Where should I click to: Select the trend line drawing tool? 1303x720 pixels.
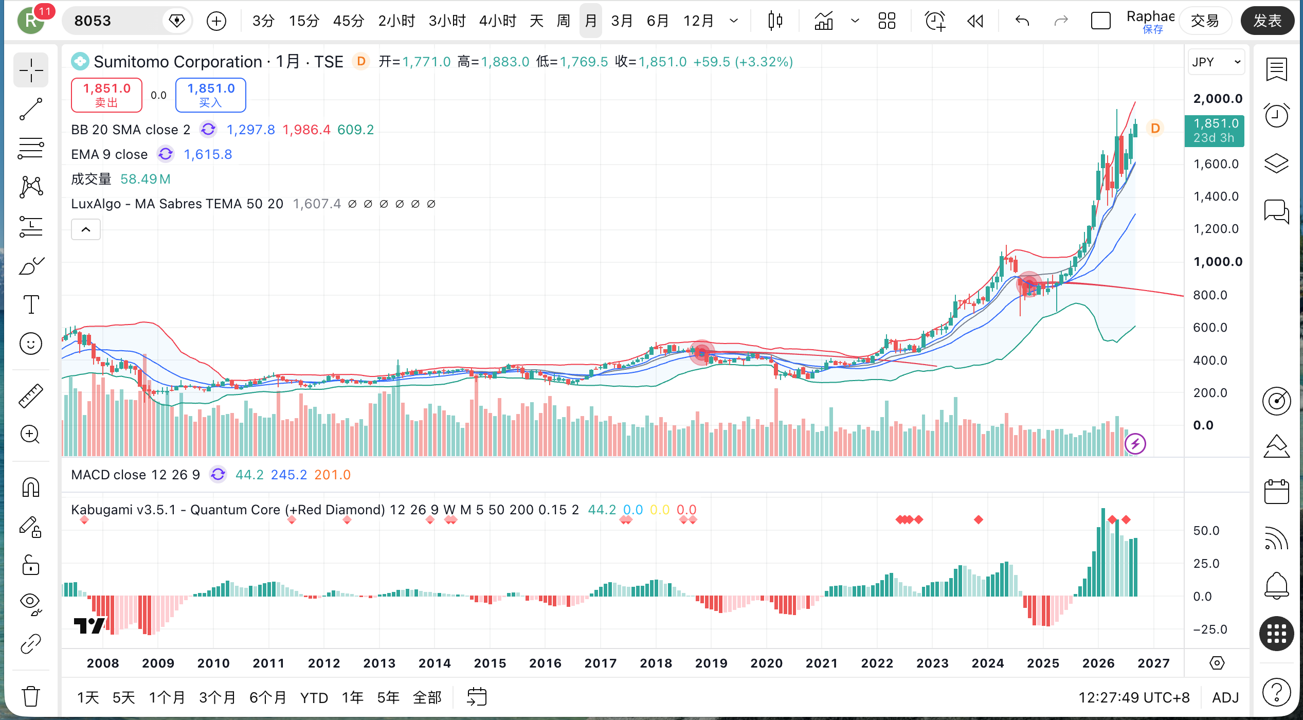coord(31,109)
